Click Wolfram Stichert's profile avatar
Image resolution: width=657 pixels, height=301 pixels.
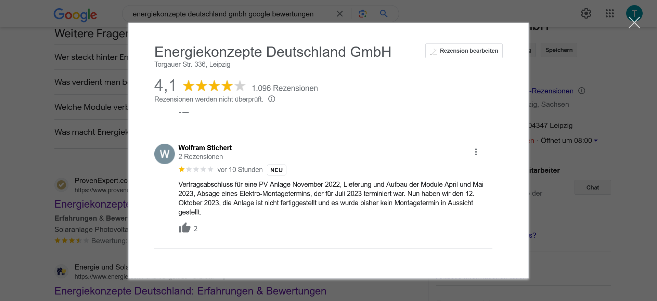[164, 154]
